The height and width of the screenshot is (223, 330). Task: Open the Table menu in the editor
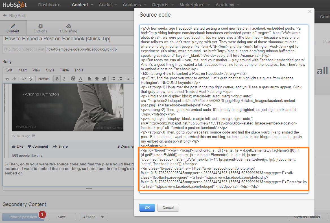click(x=64, y=70)
